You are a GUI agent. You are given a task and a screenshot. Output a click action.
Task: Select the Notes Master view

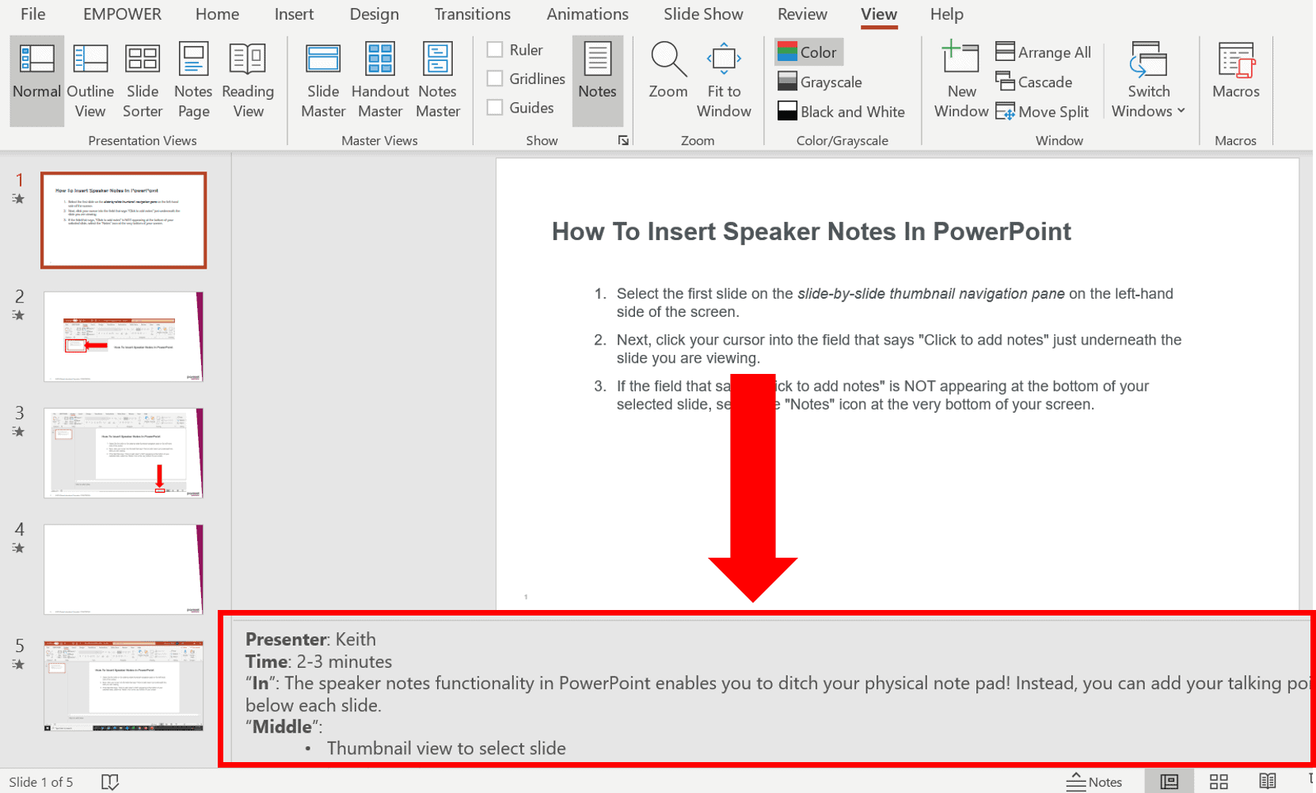(x=437, y=79)
